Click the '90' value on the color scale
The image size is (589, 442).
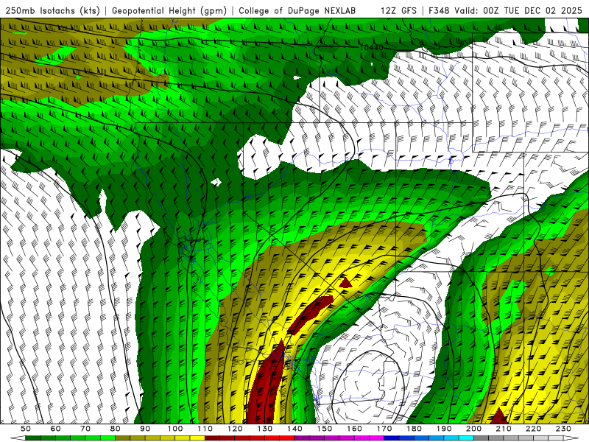coord(145,429)
